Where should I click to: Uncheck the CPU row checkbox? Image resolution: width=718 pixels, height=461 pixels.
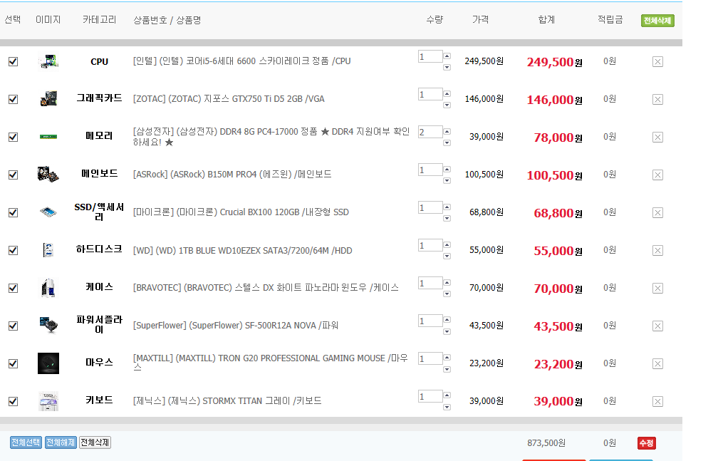pyautogui.click(x=13, y=62)
